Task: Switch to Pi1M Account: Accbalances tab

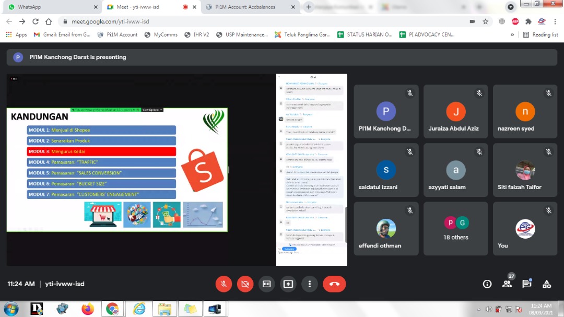Action: point(250,7)
